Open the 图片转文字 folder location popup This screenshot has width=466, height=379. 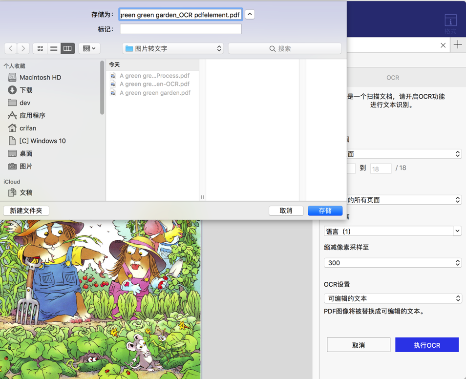tap(173, 48)
